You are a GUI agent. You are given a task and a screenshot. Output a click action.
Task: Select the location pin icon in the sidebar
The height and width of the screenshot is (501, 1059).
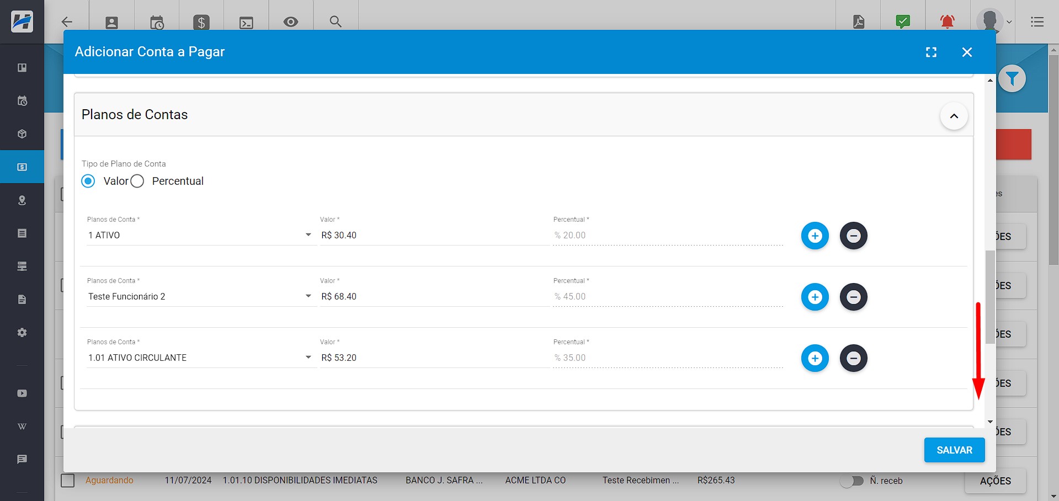[x=22, y=200]
